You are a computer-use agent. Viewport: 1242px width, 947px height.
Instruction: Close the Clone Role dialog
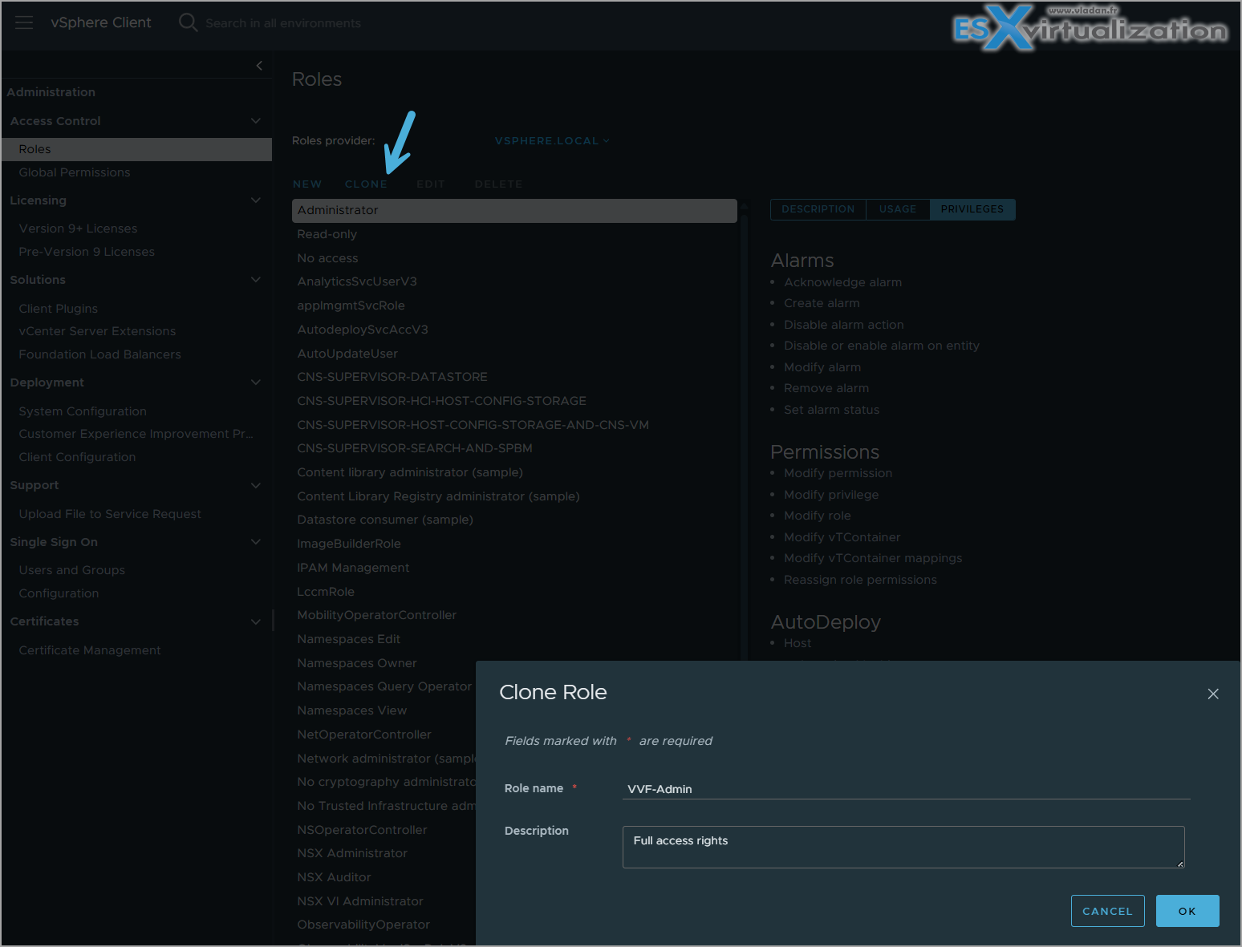pos(1213,694)
